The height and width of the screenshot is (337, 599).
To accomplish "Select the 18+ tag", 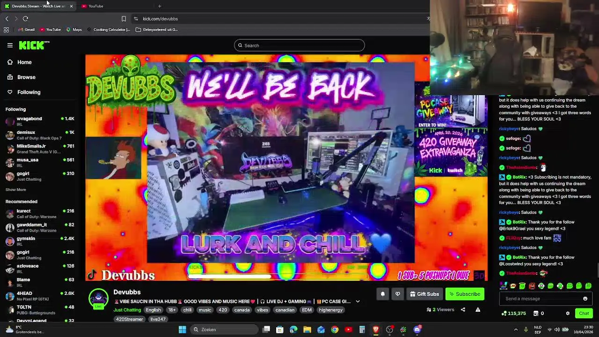I will tap(172, 310).
